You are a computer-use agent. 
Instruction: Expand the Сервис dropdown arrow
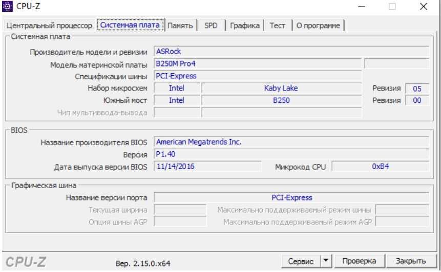326,261
